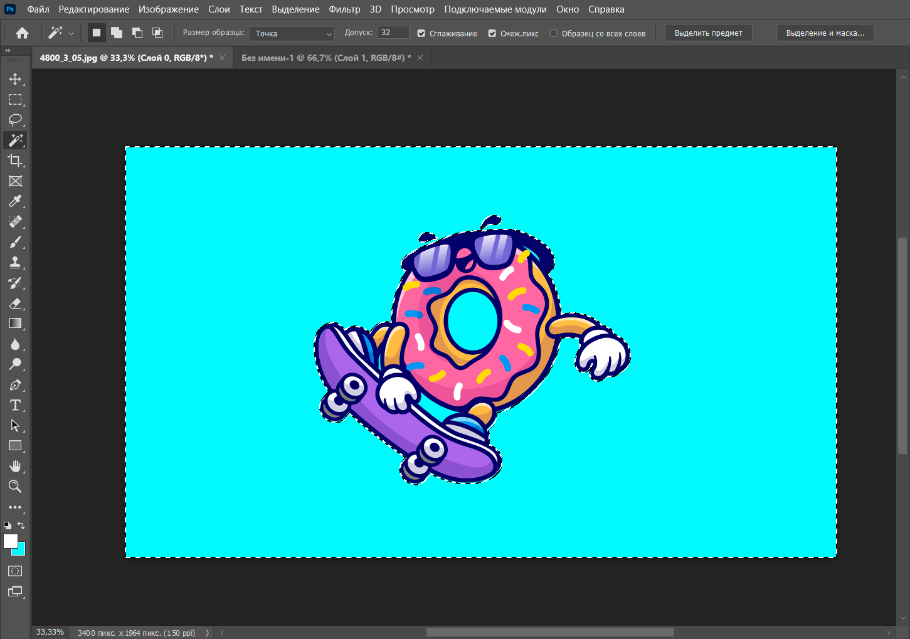Image resolution: width=910 pixels, height=639 pixels.
Task: Click the Выделение и маска button
Action: click(x=825, y=33)
